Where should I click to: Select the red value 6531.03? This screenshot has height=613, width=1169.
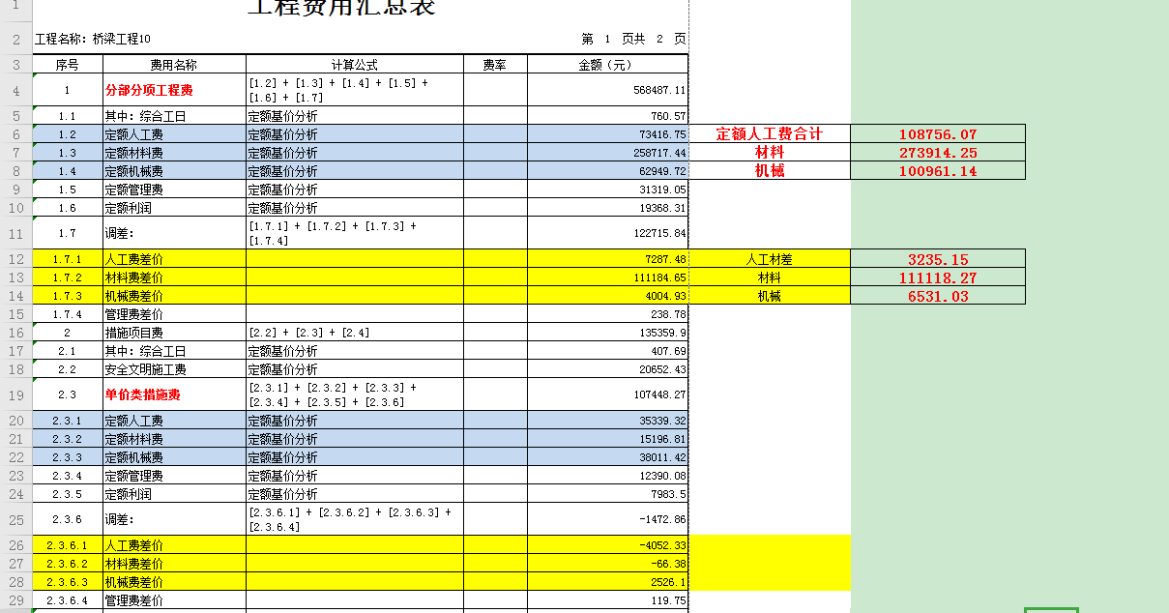[x=938, y=296]
